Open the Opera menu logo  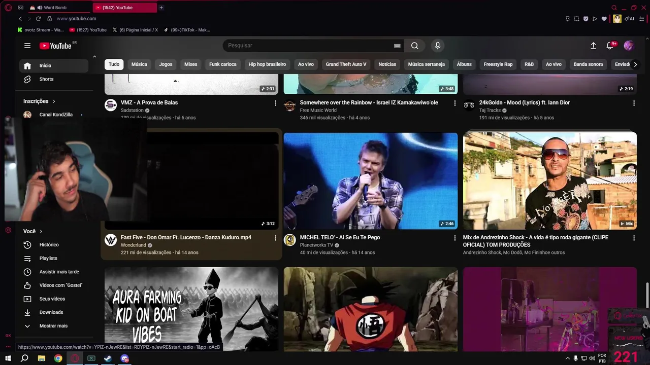tap(8, 8)
